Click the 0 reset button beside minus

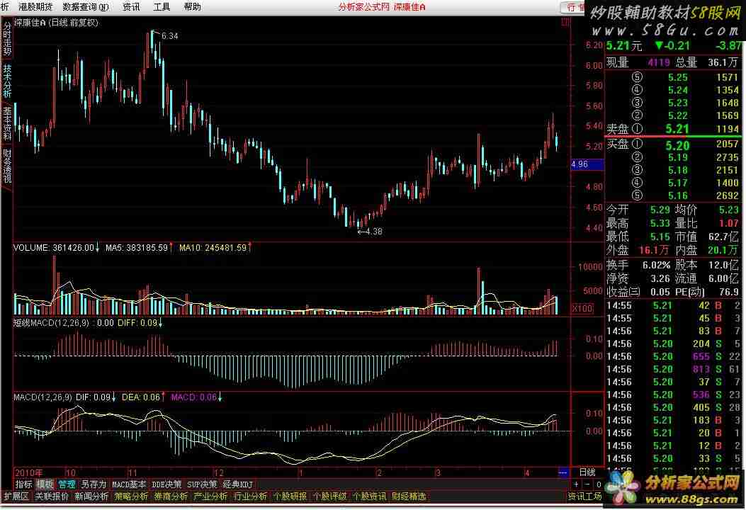click(599, 484)
